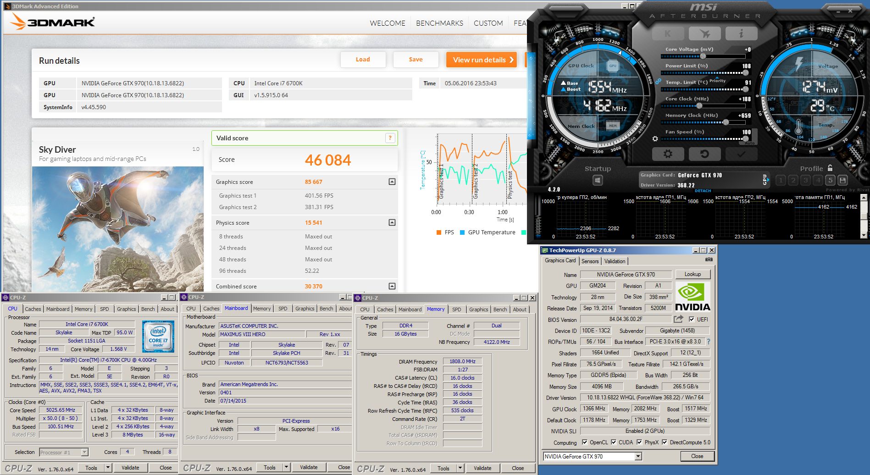The width and height of the screenshot is (870, 475).
Task: Open the fan speed settings small gear
Action: pos(655,138)
